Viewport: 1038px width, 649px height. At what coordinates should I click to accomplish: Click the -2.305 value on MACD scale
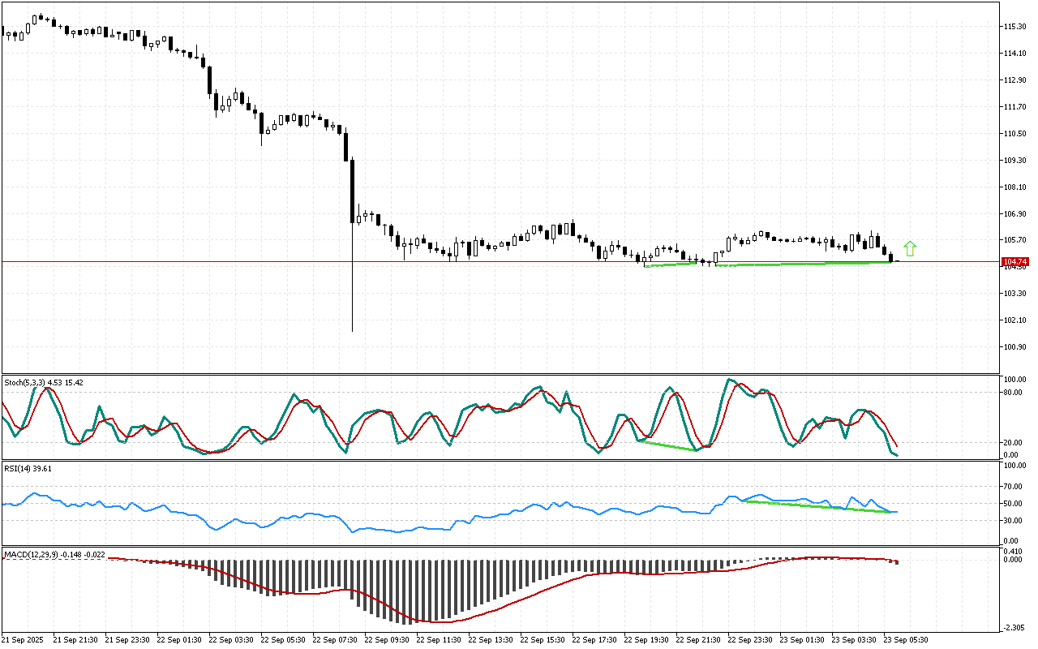point(1014,627)
